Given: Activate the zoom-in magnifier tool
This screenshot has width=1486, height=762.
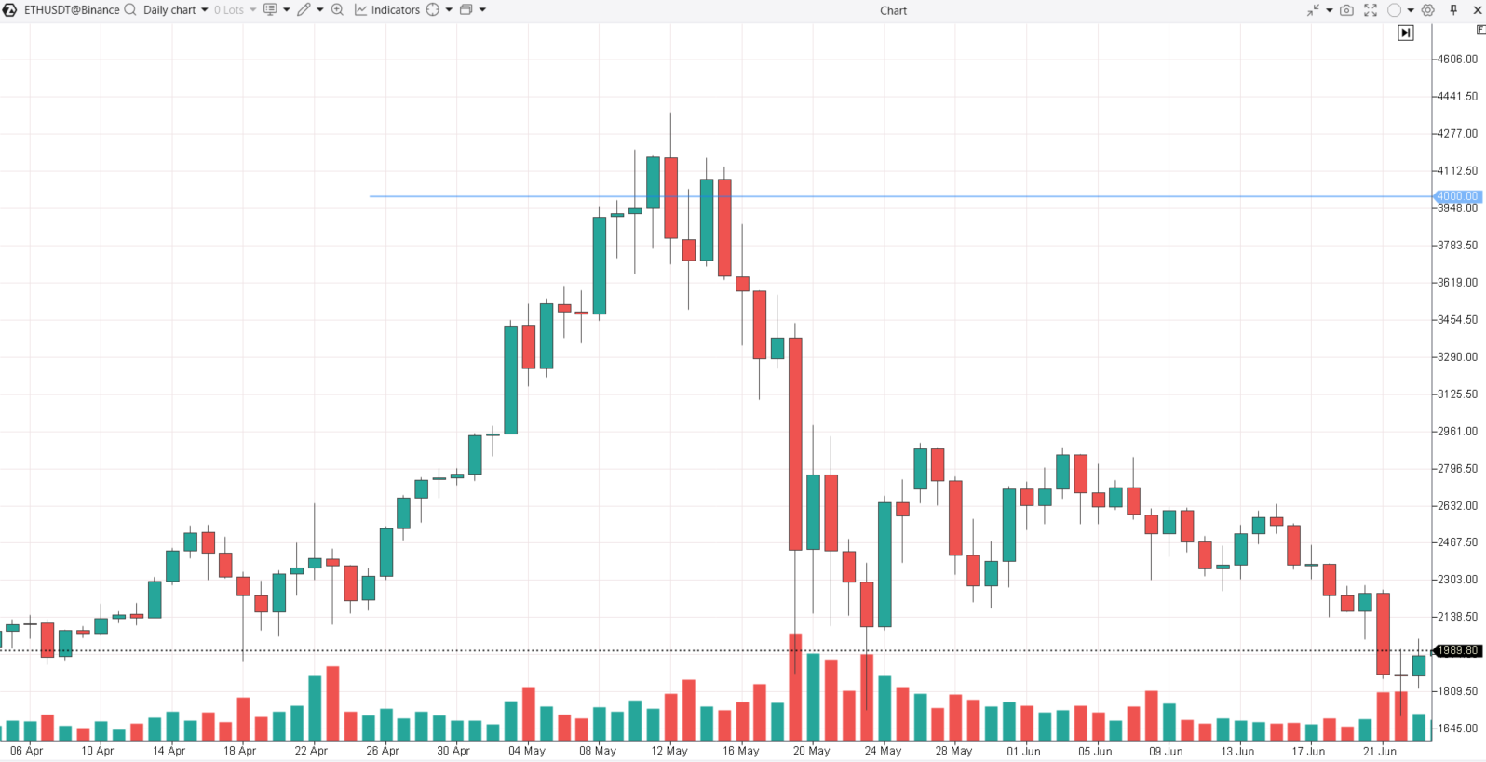Looking at the screenshot, I should tap(337, 10).
